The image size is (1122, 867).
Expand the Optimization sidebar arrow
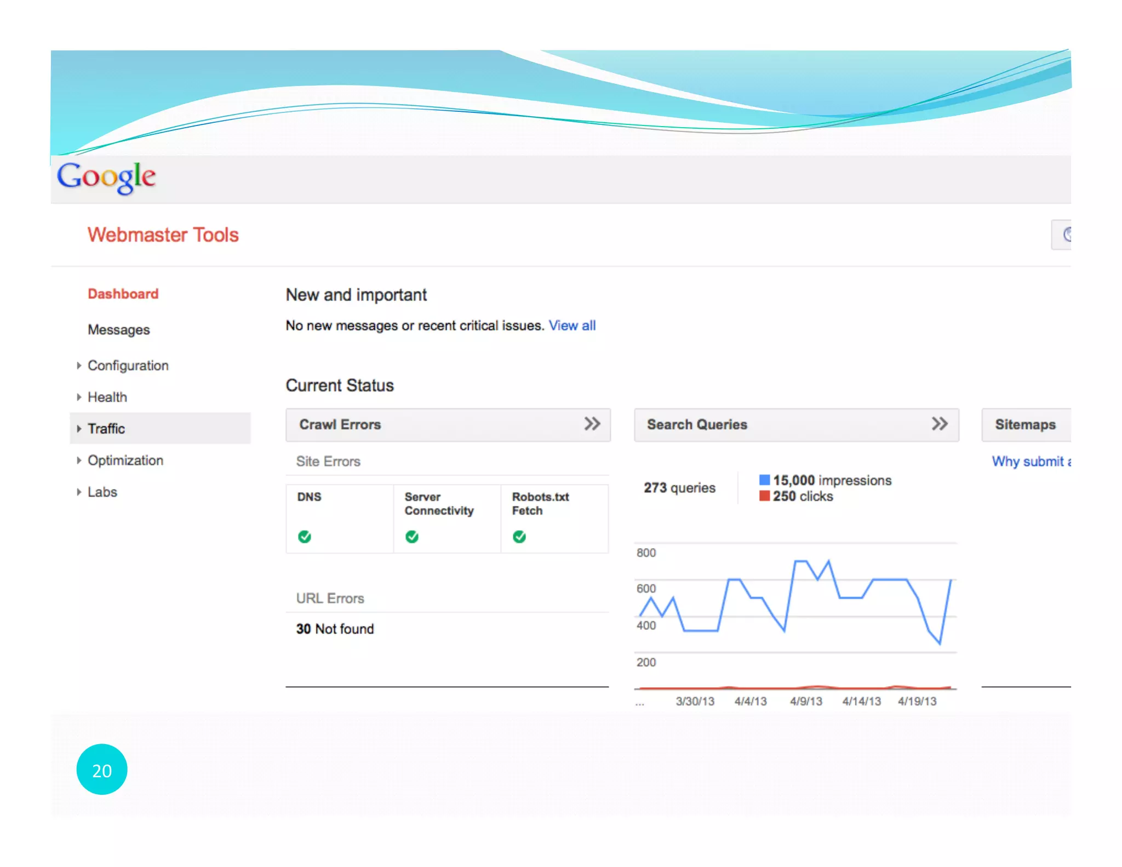(79, 460)
